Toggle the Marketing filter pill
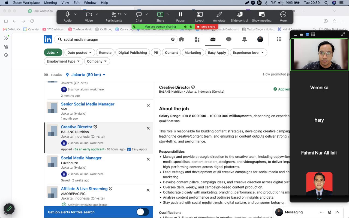The height and width of the screenshot is (218, 349). pyautogui.click(x=193, y=53)
